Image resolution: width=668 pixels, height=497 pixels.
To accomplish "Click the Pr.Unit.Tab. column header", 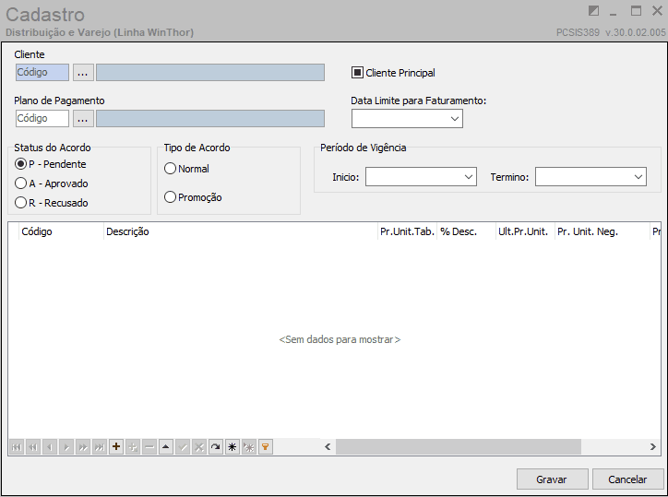I will [407, 231].
